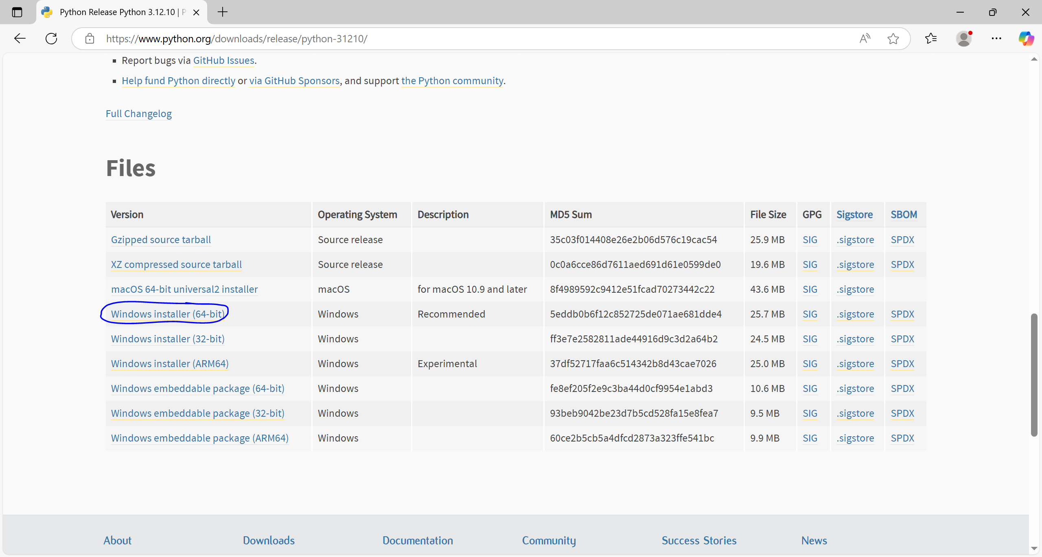The height and width of the screenshot is (557, 1042).
Task: Open the browser profile menu
Action: pos(964,39)
